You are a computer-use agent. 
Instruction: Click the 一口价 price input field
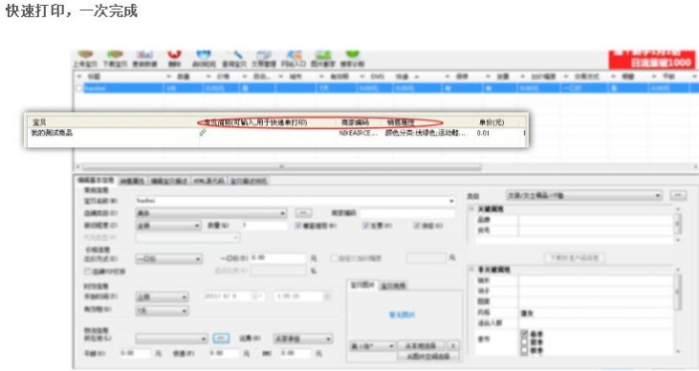pyautogui.click(x=278, y=258)
